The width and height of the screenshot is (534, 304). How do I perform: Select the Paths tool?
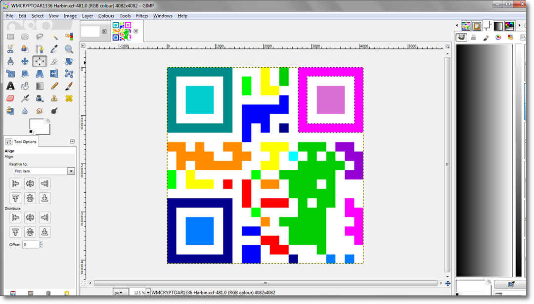tap(40, 49)
